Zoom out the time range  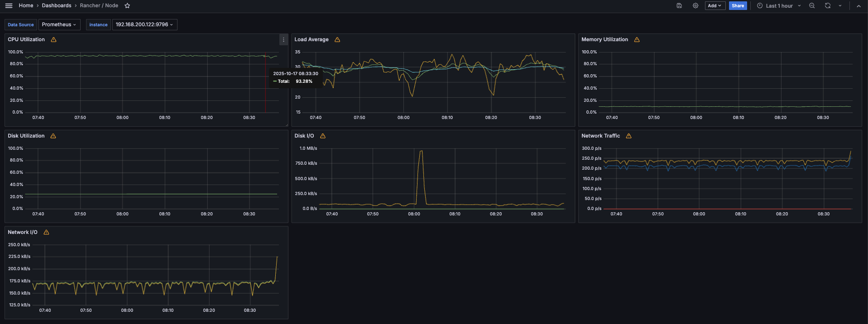812,6
